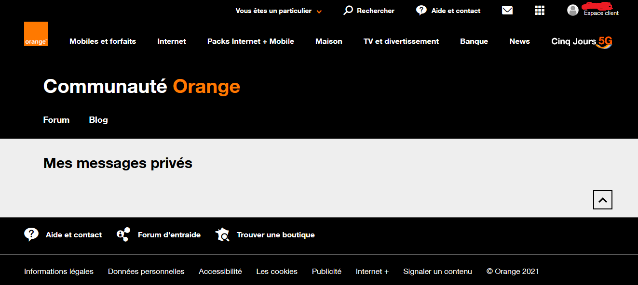Click the orange chevron next to particulier
Viewport: 638px width, 285px height.
click(319, 12)
